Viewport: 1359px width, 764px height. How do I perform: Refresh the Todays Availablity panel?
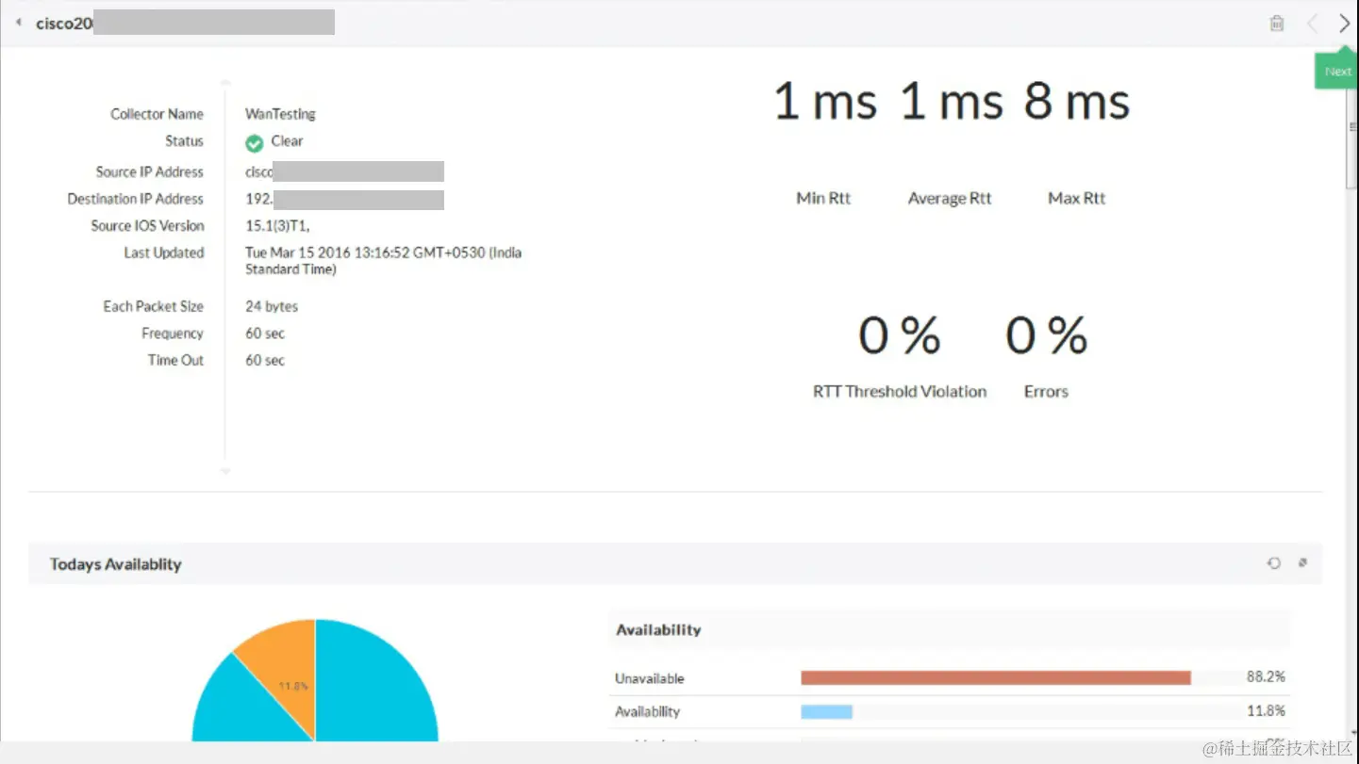click(x=1274, y=562)
